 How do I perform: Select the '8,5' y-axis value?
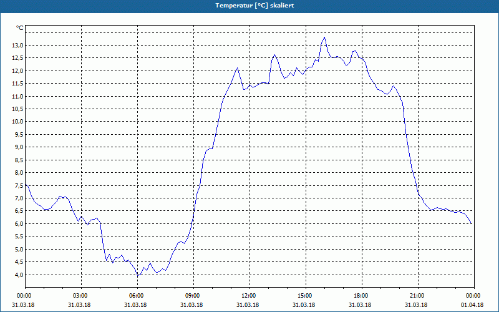[19, 160]
